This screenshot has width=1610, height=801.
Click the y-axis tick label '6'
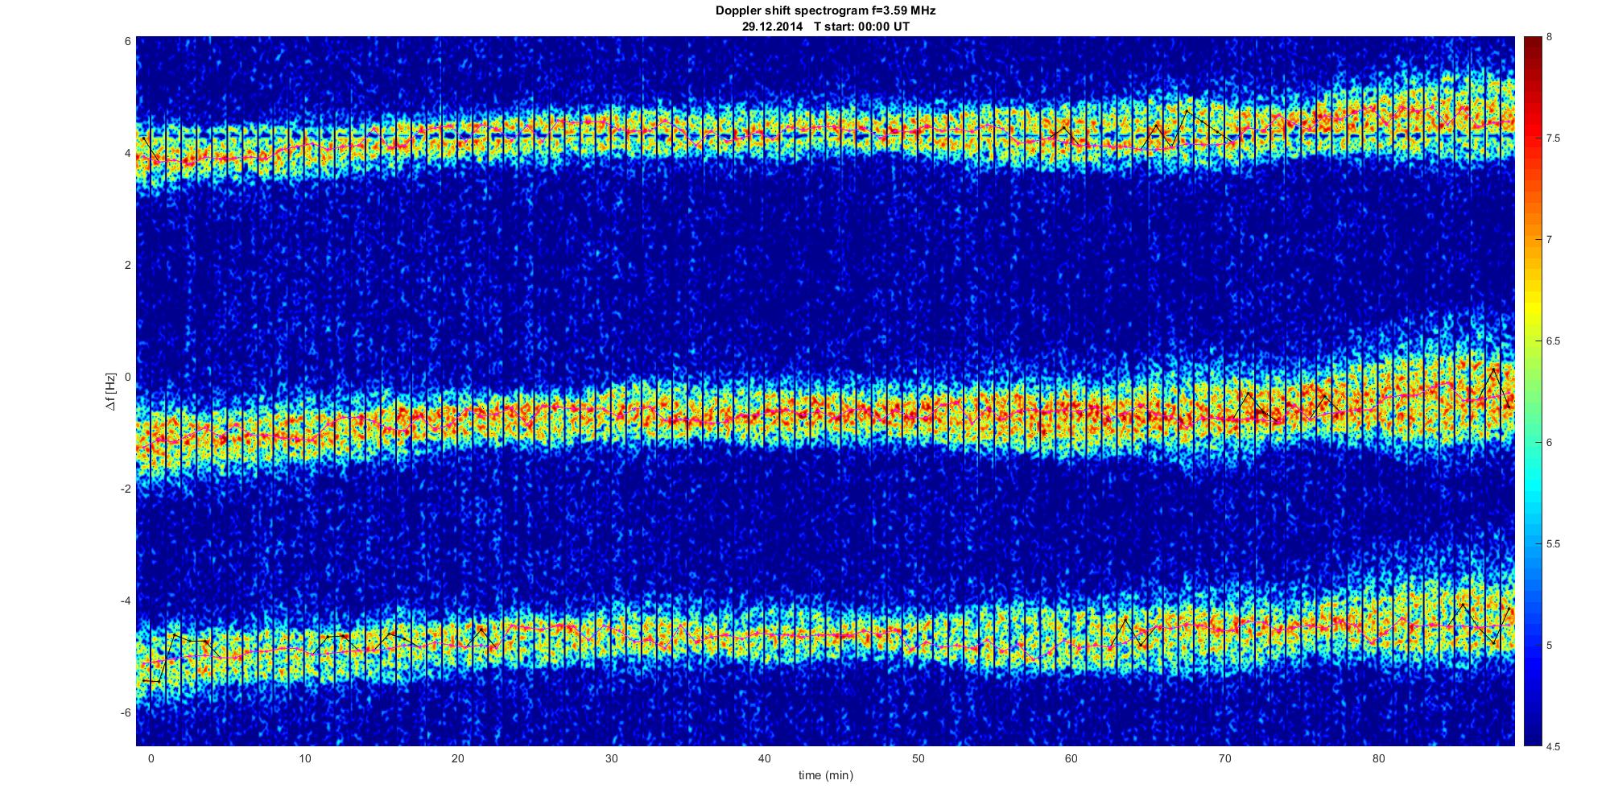(128, 41)
